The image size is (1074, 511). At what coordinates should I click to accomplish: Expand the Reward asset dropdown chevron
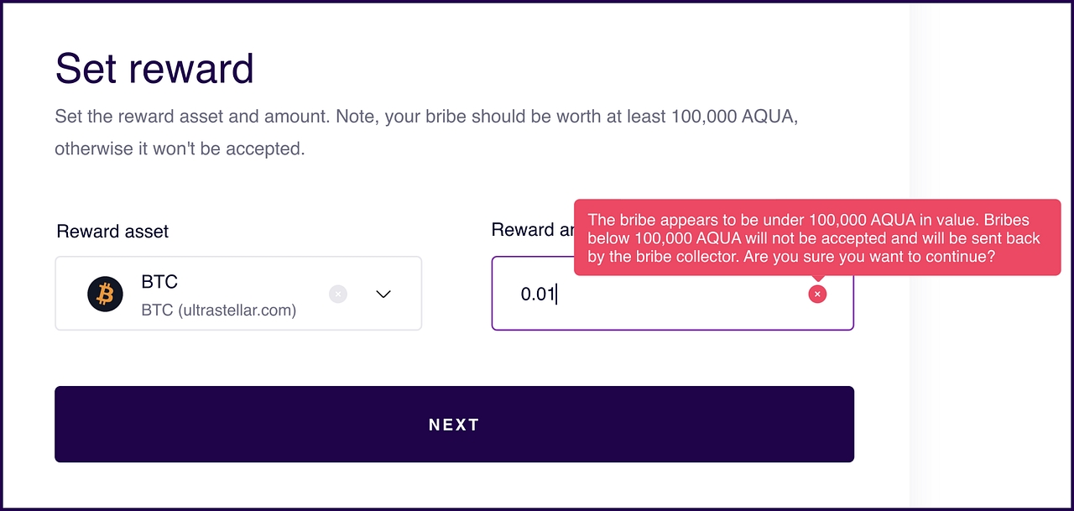click(383, 294)
